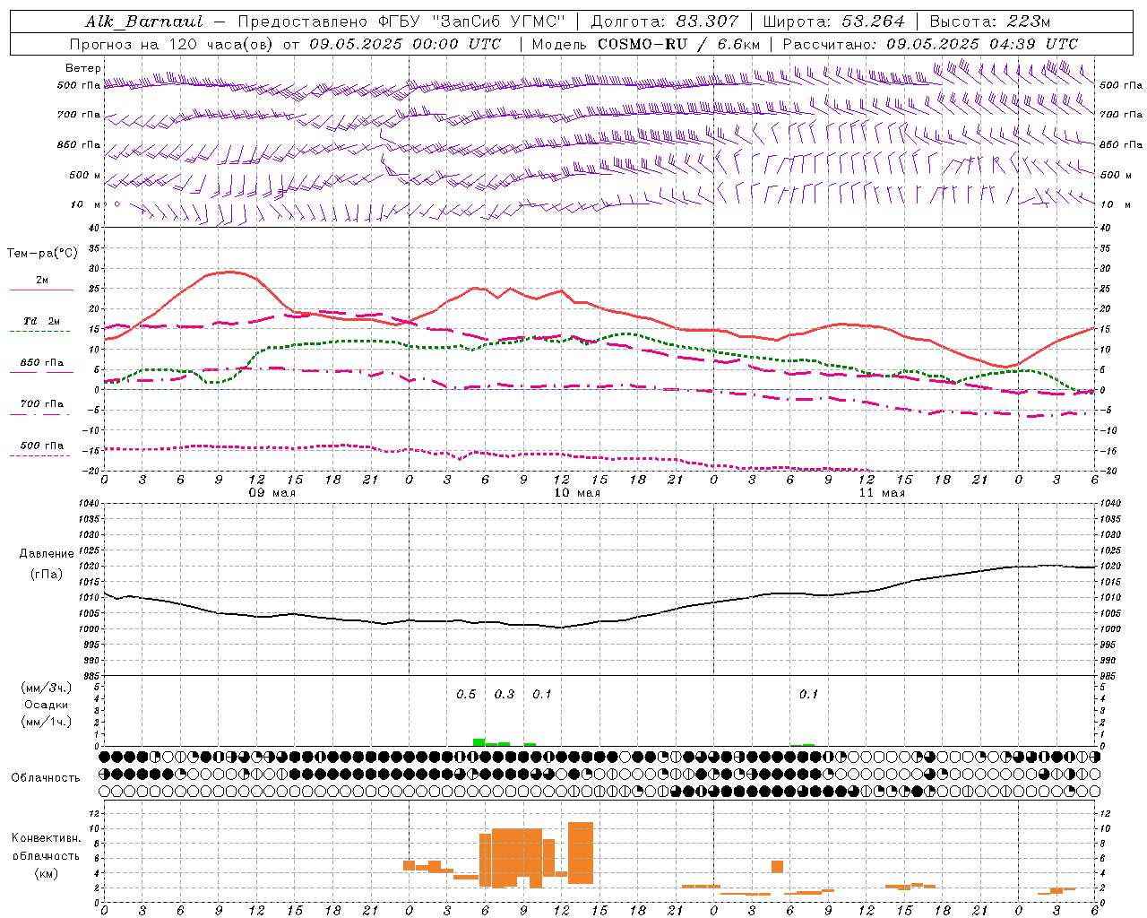The image size is (1147, 918).
Task: Select the (км) unit label for convective cloud
Action: [47, 873]
